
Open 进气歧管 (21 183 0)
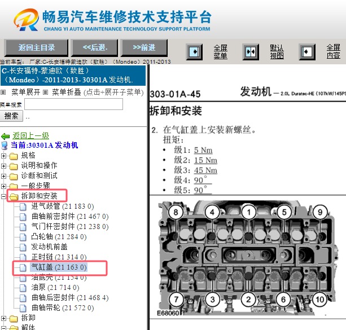pos(63,206)
